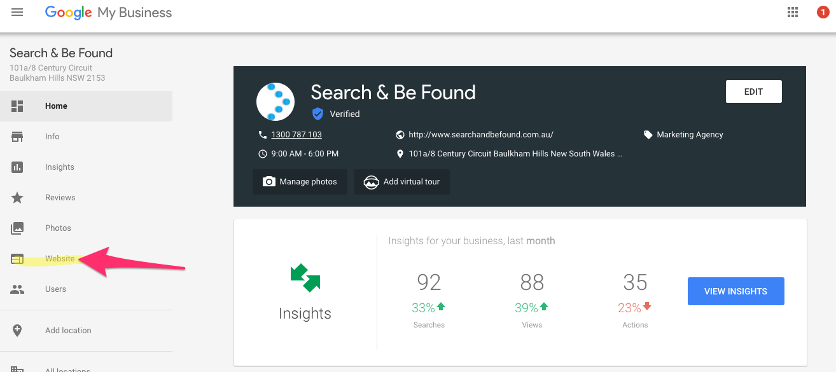Click the business profile logo thumbnail
The height and width of the screenshot is (372, 836).
pos(275,101)
